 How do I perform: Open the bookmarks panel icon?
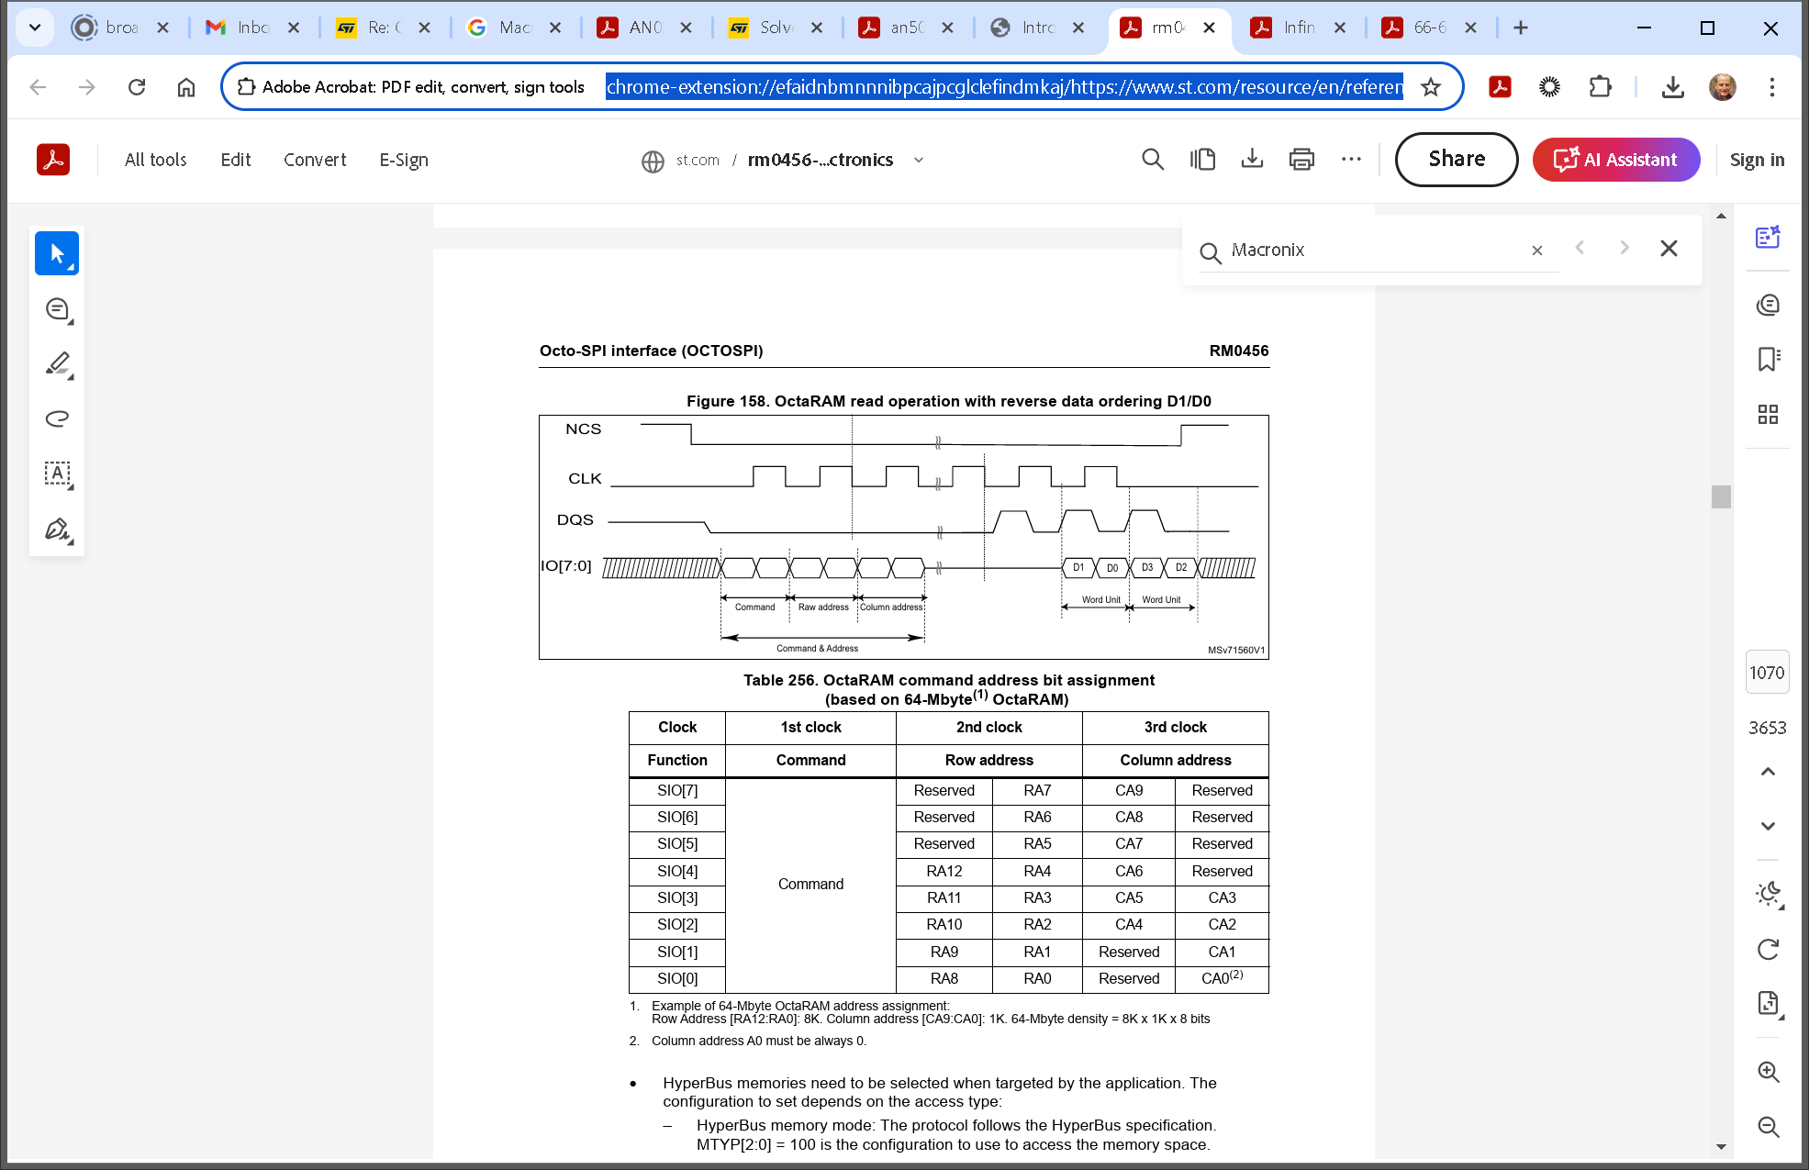[1768, 359]
